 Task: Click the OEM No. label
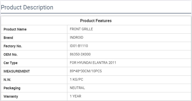click(x=10, y=54)
